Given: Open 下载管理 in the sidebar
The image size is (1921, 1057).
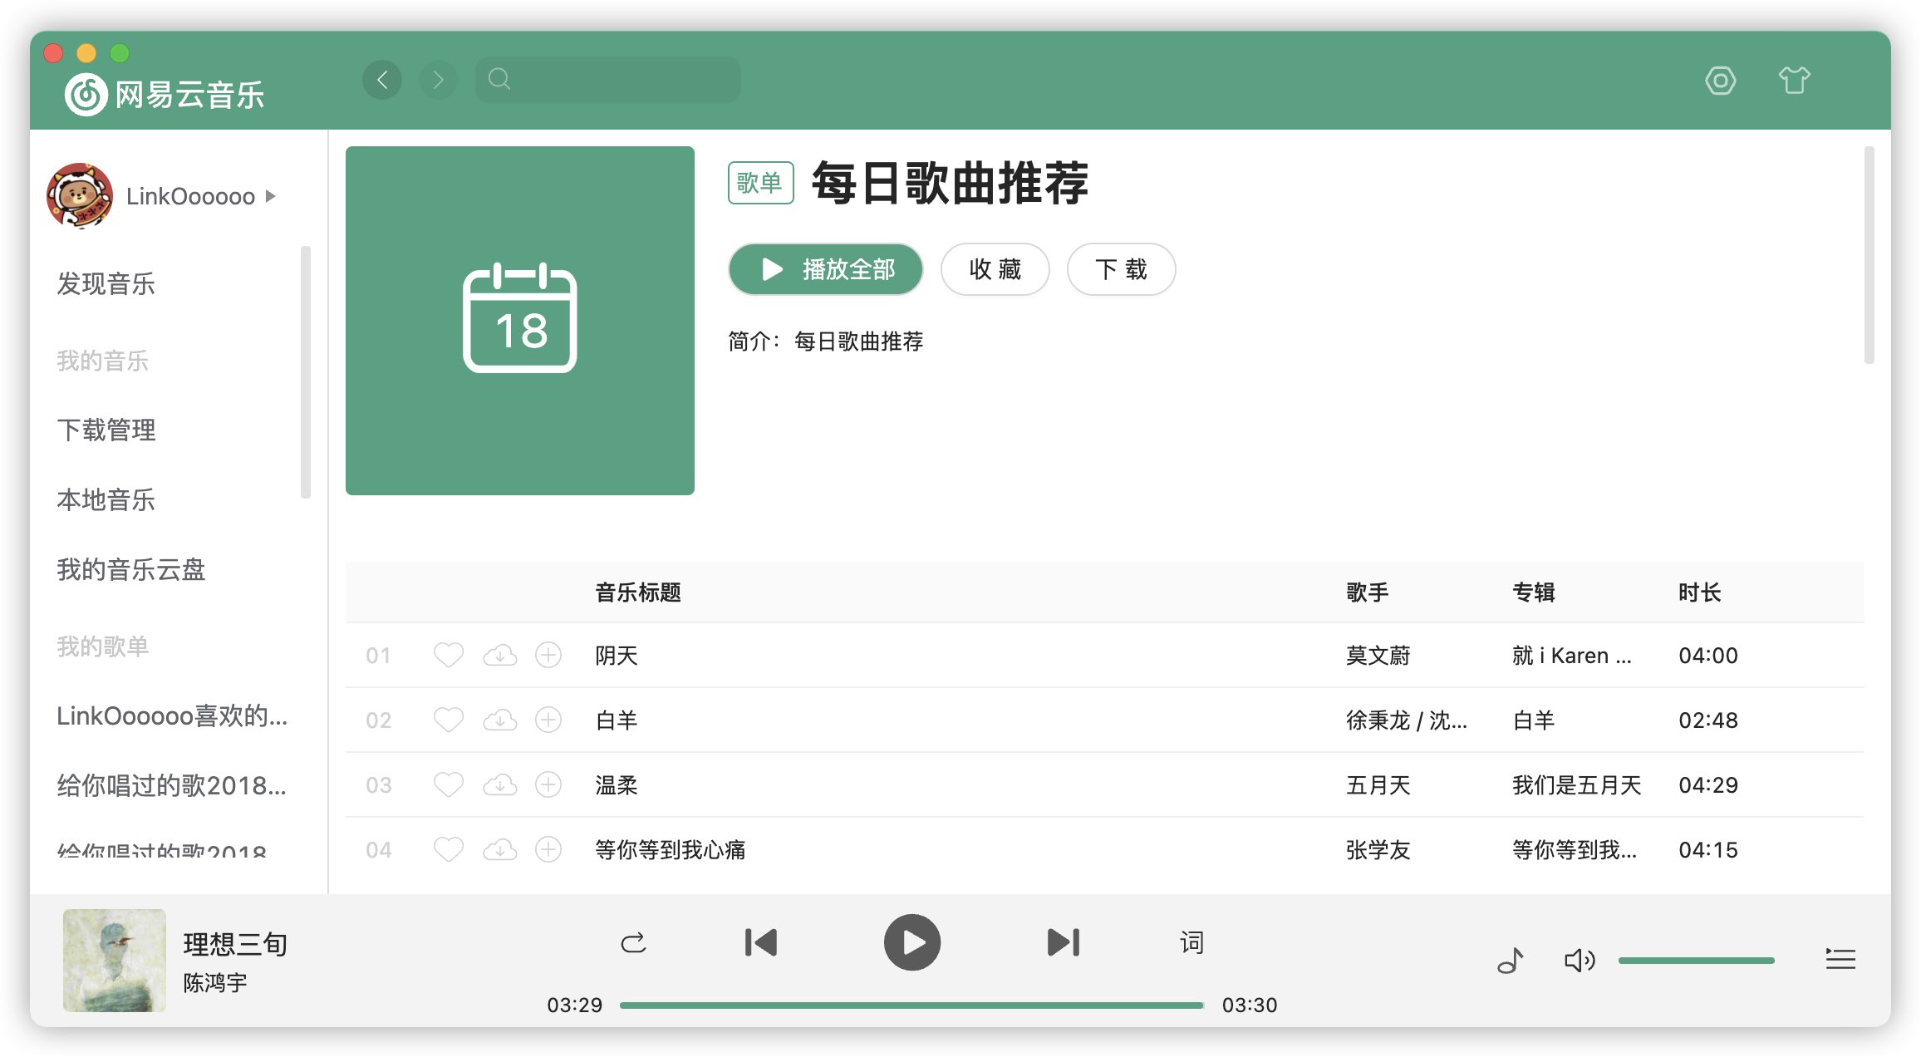Looking at the screenshot, I should pyautogui.click(x=106, y=430).
